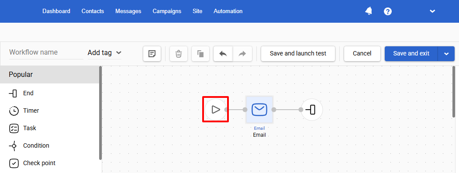Open the Save and exit dropdown arrow
Viewport: 459px width, 173px height.
[x=446, y=54]
